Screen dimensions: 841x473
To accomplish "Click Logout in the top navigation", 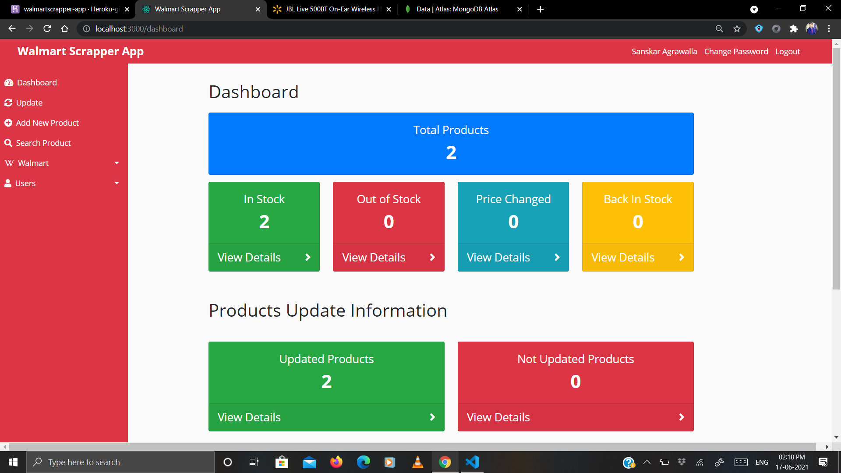I will 788,51.
